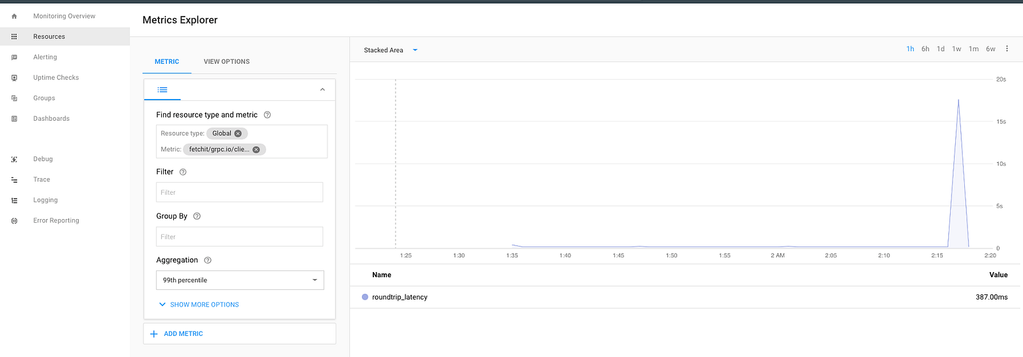The height and width of the screenshot is (357, 1023).
Task: Select the list view icon in metric panel
Action: 162,89
